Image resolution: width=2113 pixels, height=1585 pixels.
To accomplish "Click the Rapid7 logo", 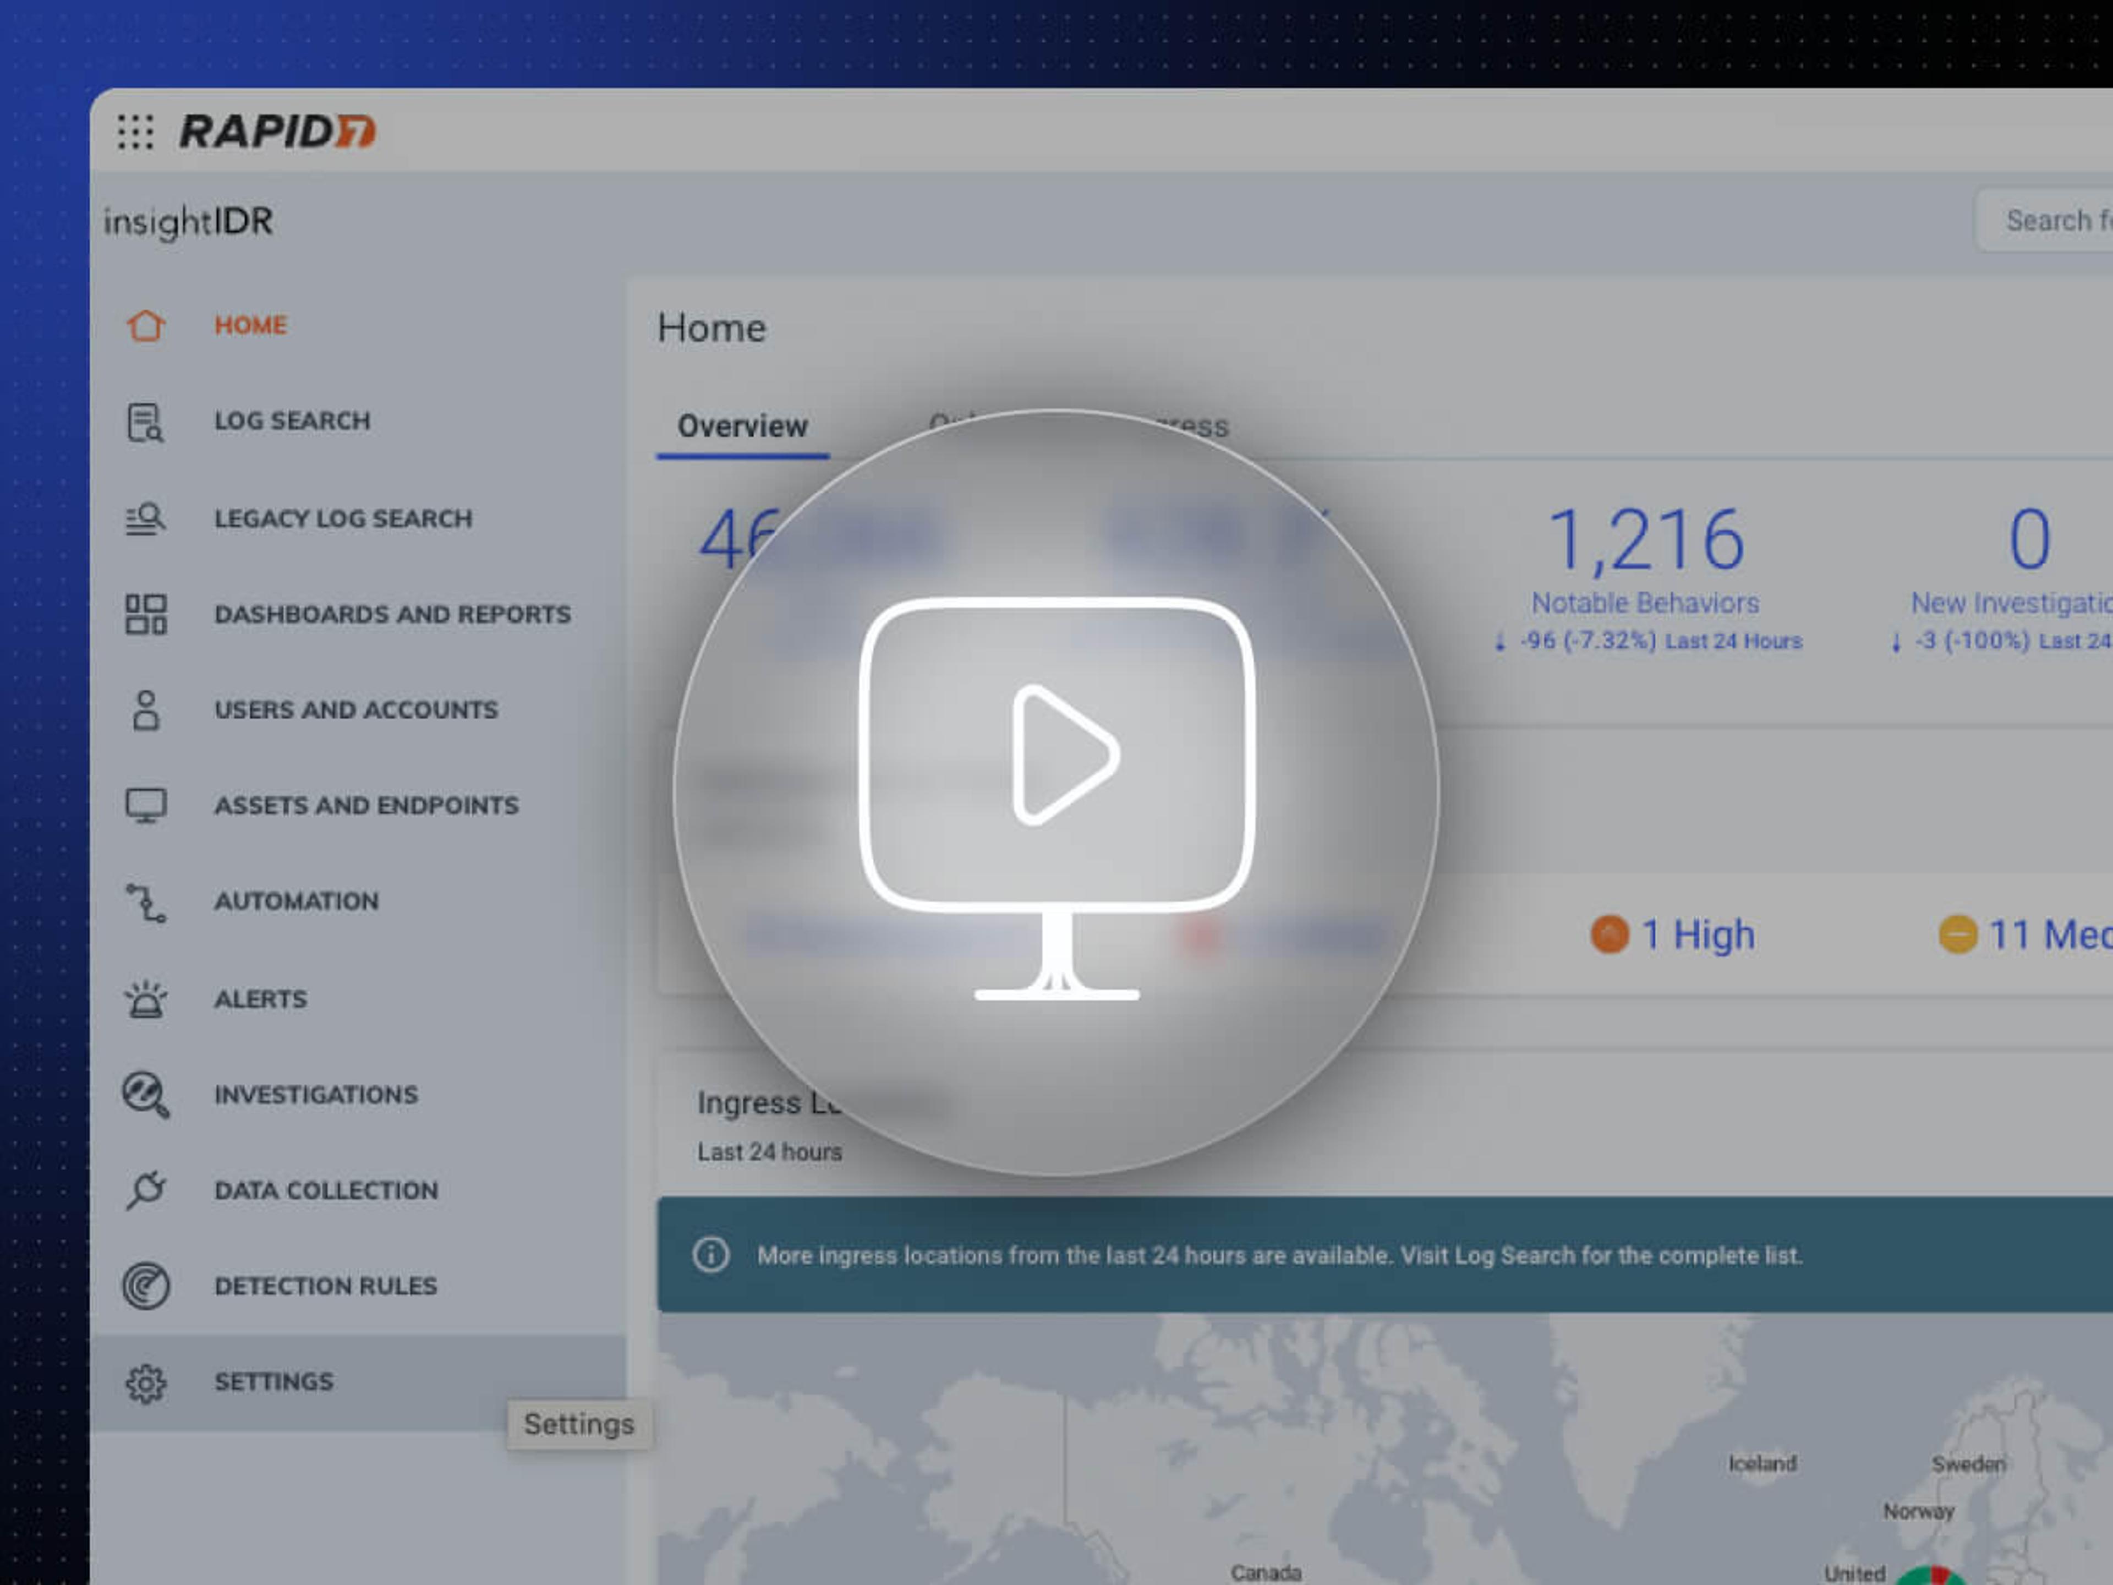I will 278,132.
